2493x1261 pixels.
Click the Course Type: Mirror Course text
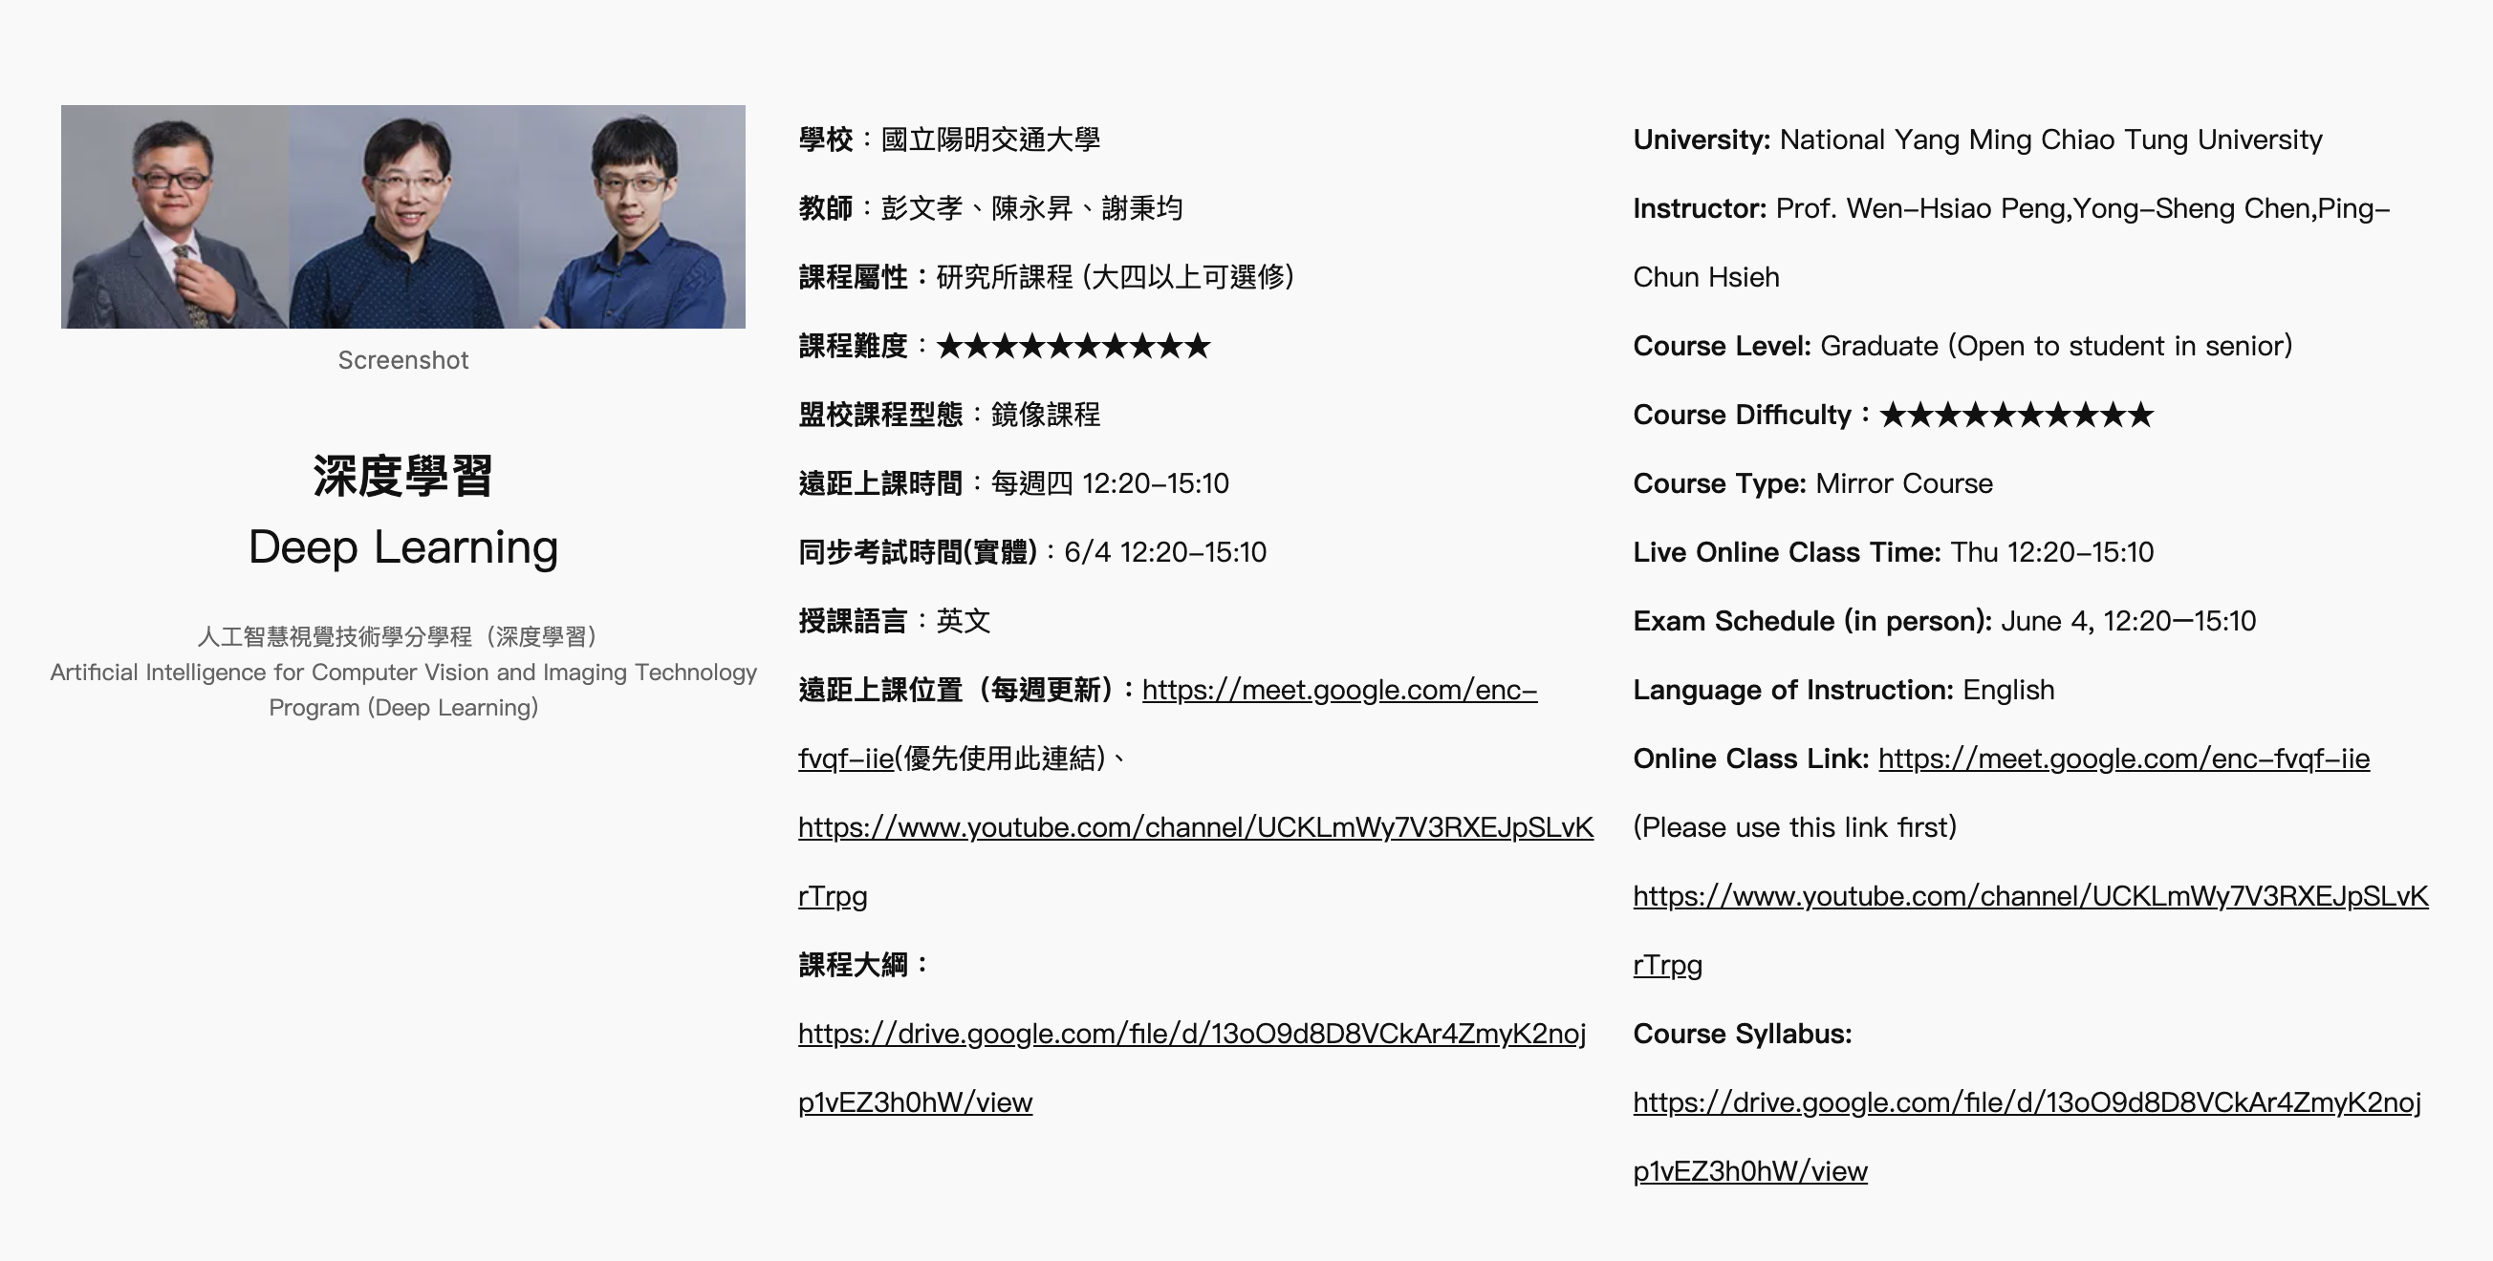tap(1811, 483)
